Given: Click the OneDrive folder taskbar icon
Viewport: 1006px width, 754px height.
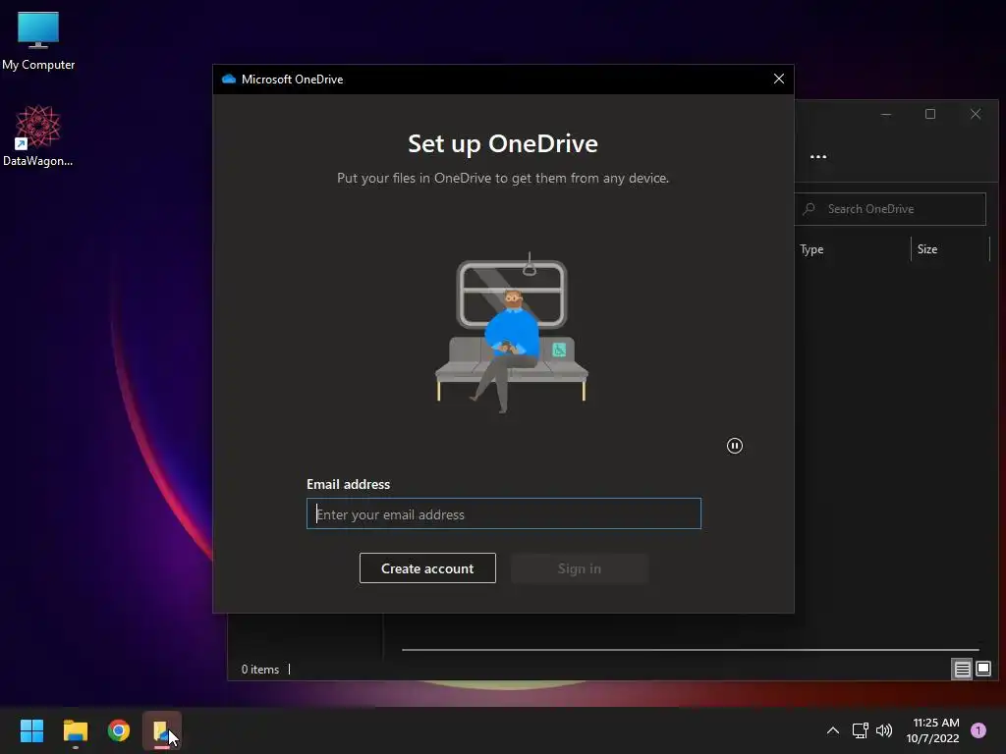Looking at the screenshot, I should click(x=162, y=730).
